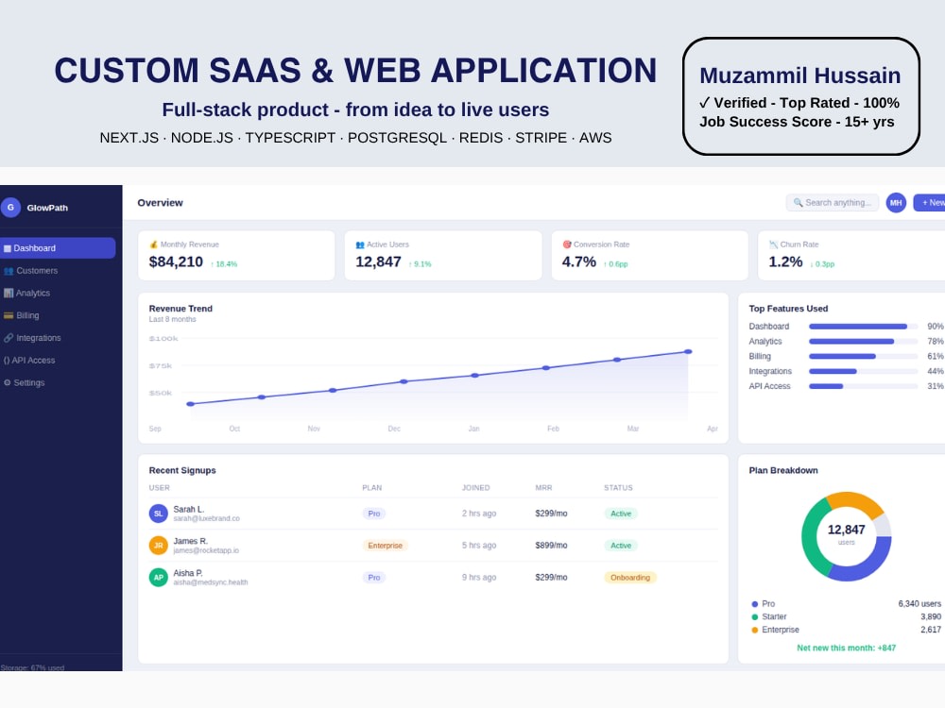
Task: Click the Search anything field
Action: 833,203
